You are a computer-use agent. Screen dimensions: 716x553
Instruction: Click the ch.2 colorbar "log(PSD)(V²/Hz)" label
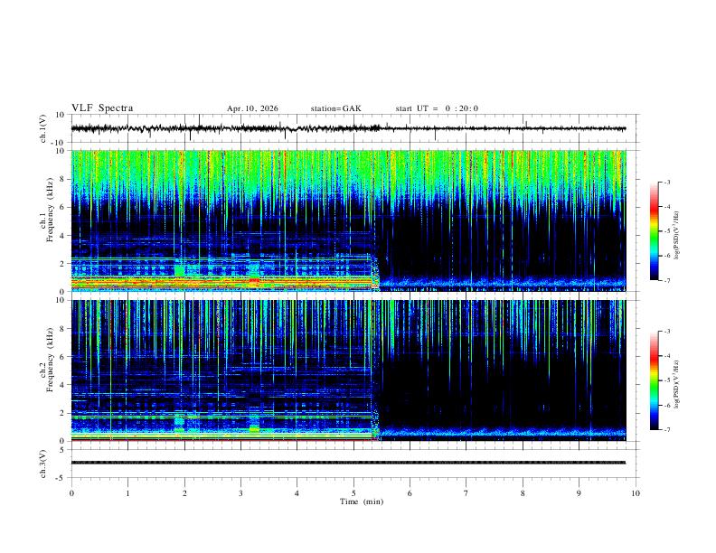point(677,384)
